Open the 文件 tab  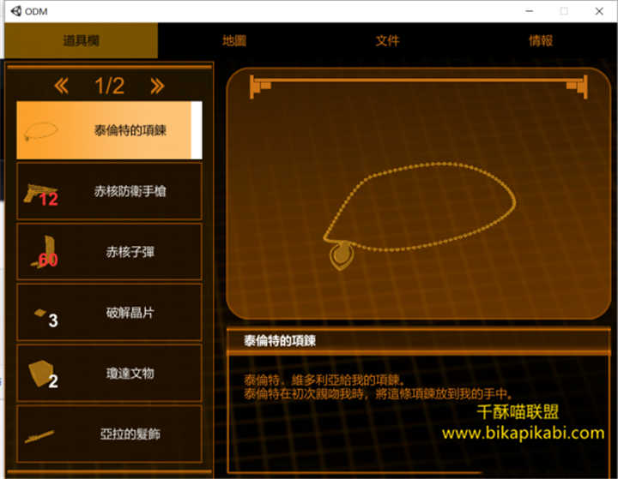click(388, 40)
